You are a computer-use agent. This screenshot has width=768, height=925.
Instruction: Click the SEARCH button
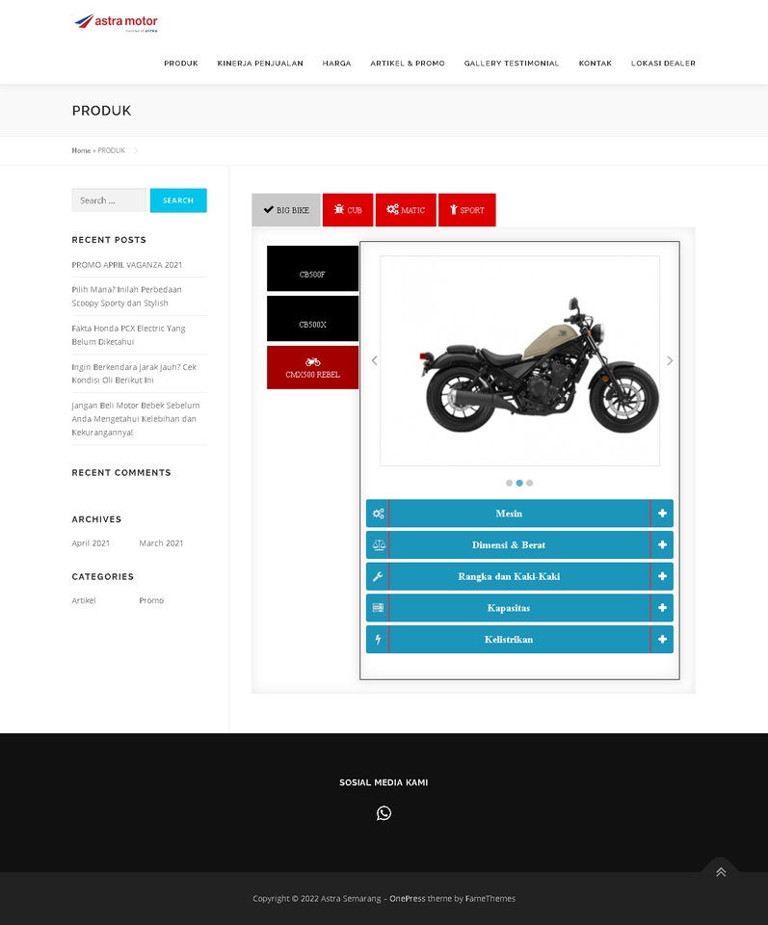(178, 200)
